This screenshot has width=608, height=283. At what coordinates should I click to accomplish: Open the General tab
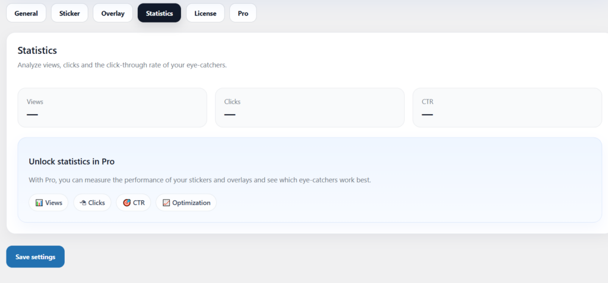[x=26, y=13]
